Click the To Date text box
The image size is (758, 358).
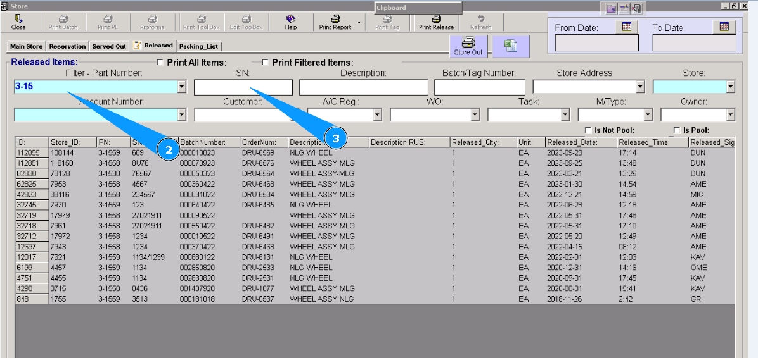click(x=694, y=43)
